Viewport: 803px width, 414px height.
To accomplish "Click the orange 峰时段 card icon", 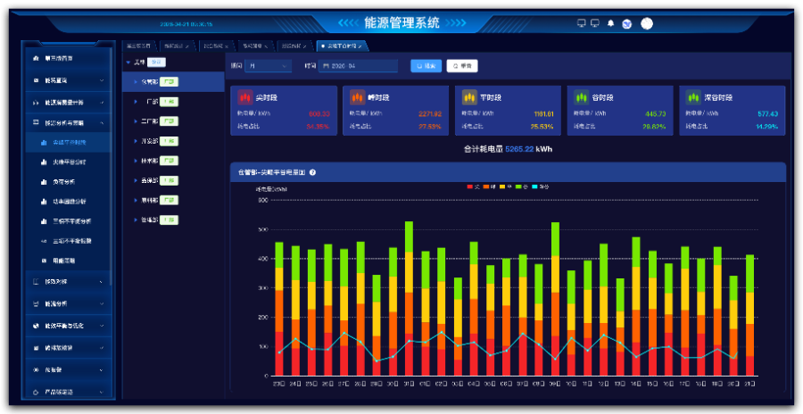I will pos(356,97).
